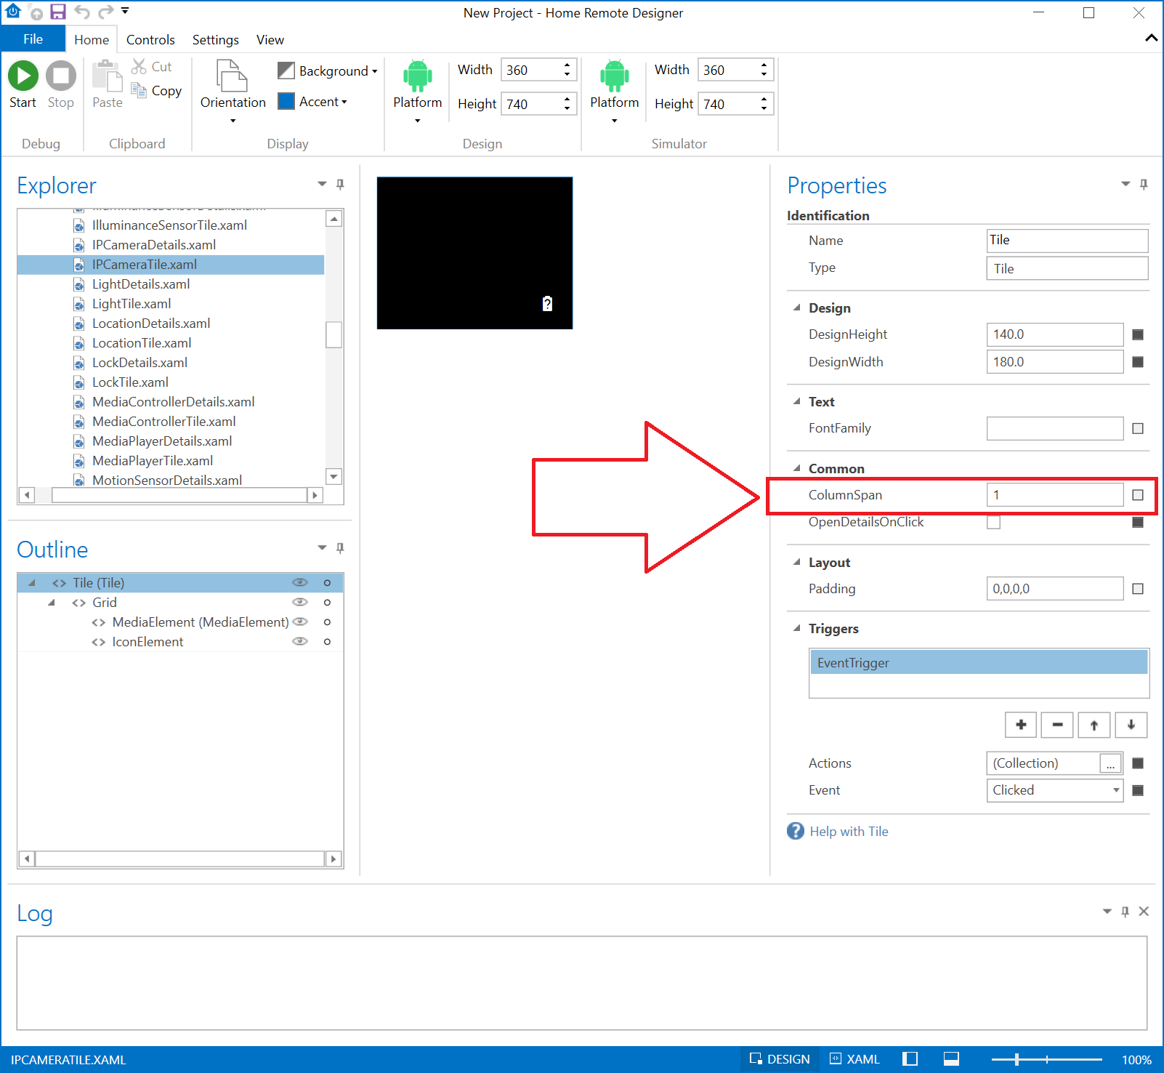Viewport: 1164px width, 1073px height.
Task: Click the Background color swatch
Action: 286,71
